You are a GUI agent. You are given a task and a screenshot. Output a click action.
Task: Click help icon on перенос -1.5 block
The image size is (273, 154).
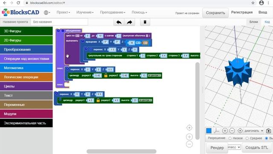tap(90, 49)
